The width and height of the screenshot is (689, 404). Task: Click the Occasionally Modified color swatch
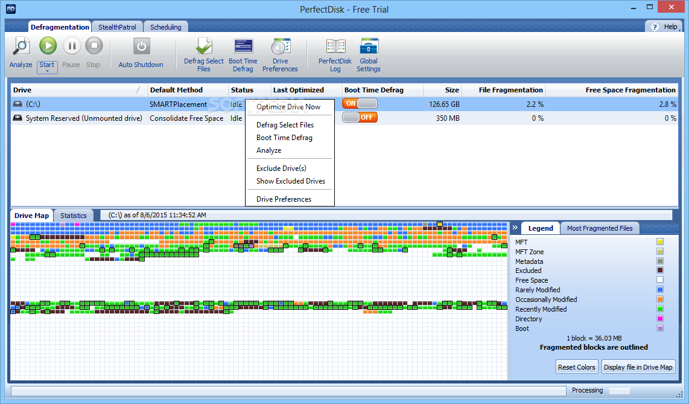660,300
